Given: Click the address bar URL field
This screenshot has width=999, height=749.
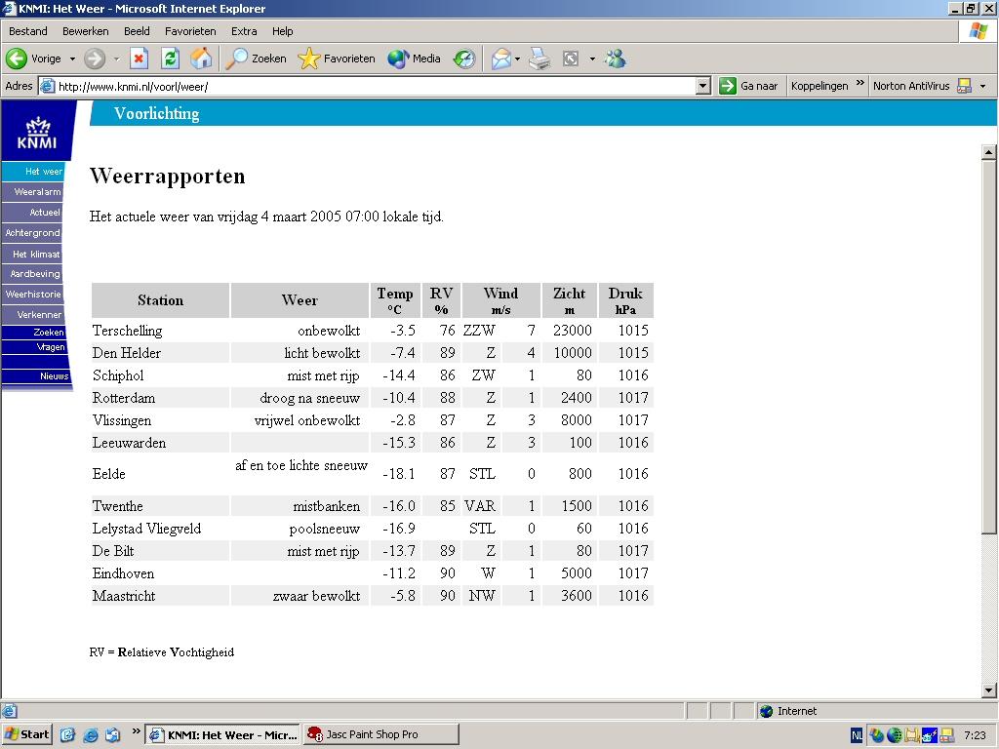Looking at the screenshot, I should tap(376, 86).
